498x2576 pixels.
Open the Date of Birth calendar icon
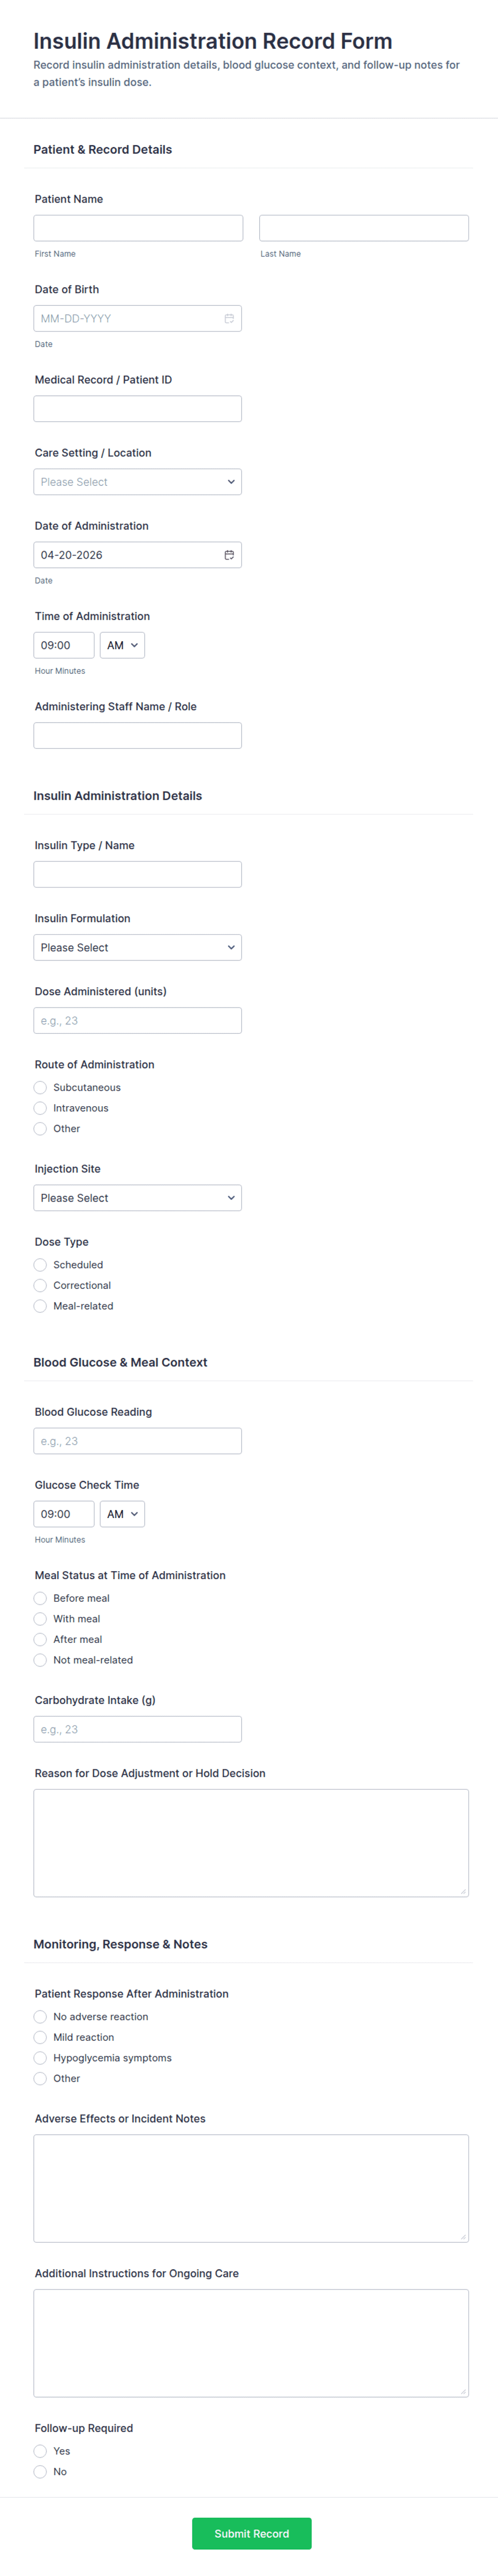pyautogui.click(x=229, y=318)
